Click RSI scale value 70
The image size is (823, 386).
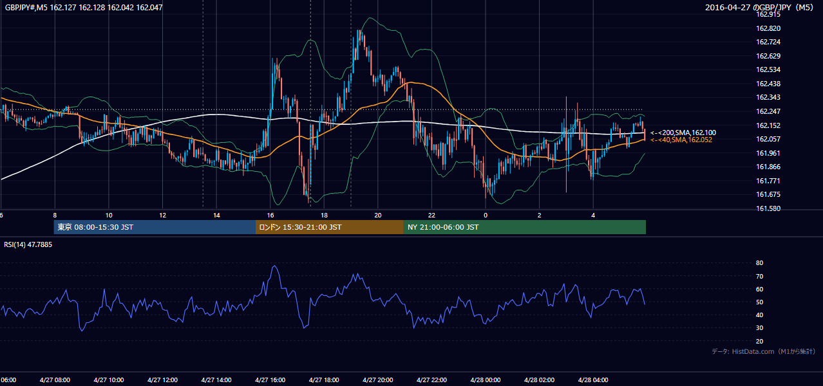[x=759, y=276]
